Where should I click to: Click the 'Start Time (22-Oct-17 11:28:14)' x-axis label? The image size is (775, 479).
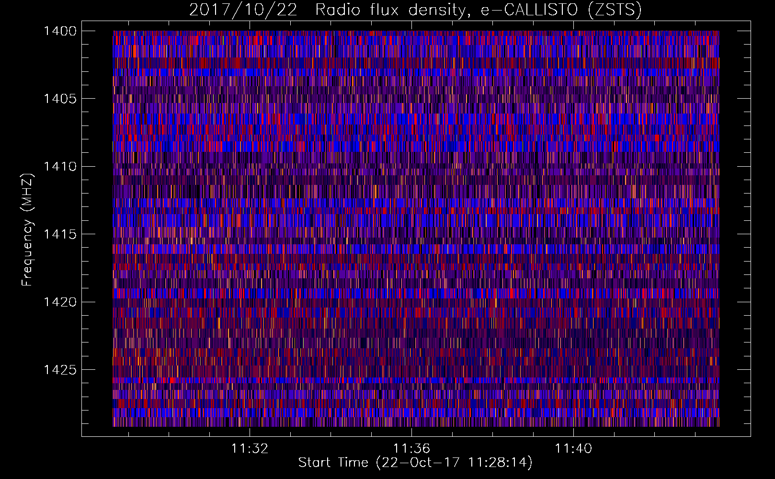click(x=415, y=463)
